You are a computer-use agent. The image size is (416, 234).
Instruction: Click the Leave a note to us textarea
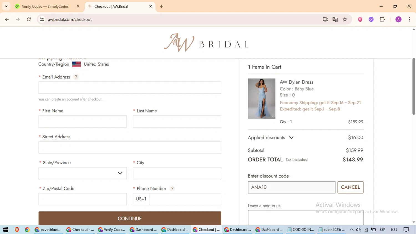(x=306, y=218)
